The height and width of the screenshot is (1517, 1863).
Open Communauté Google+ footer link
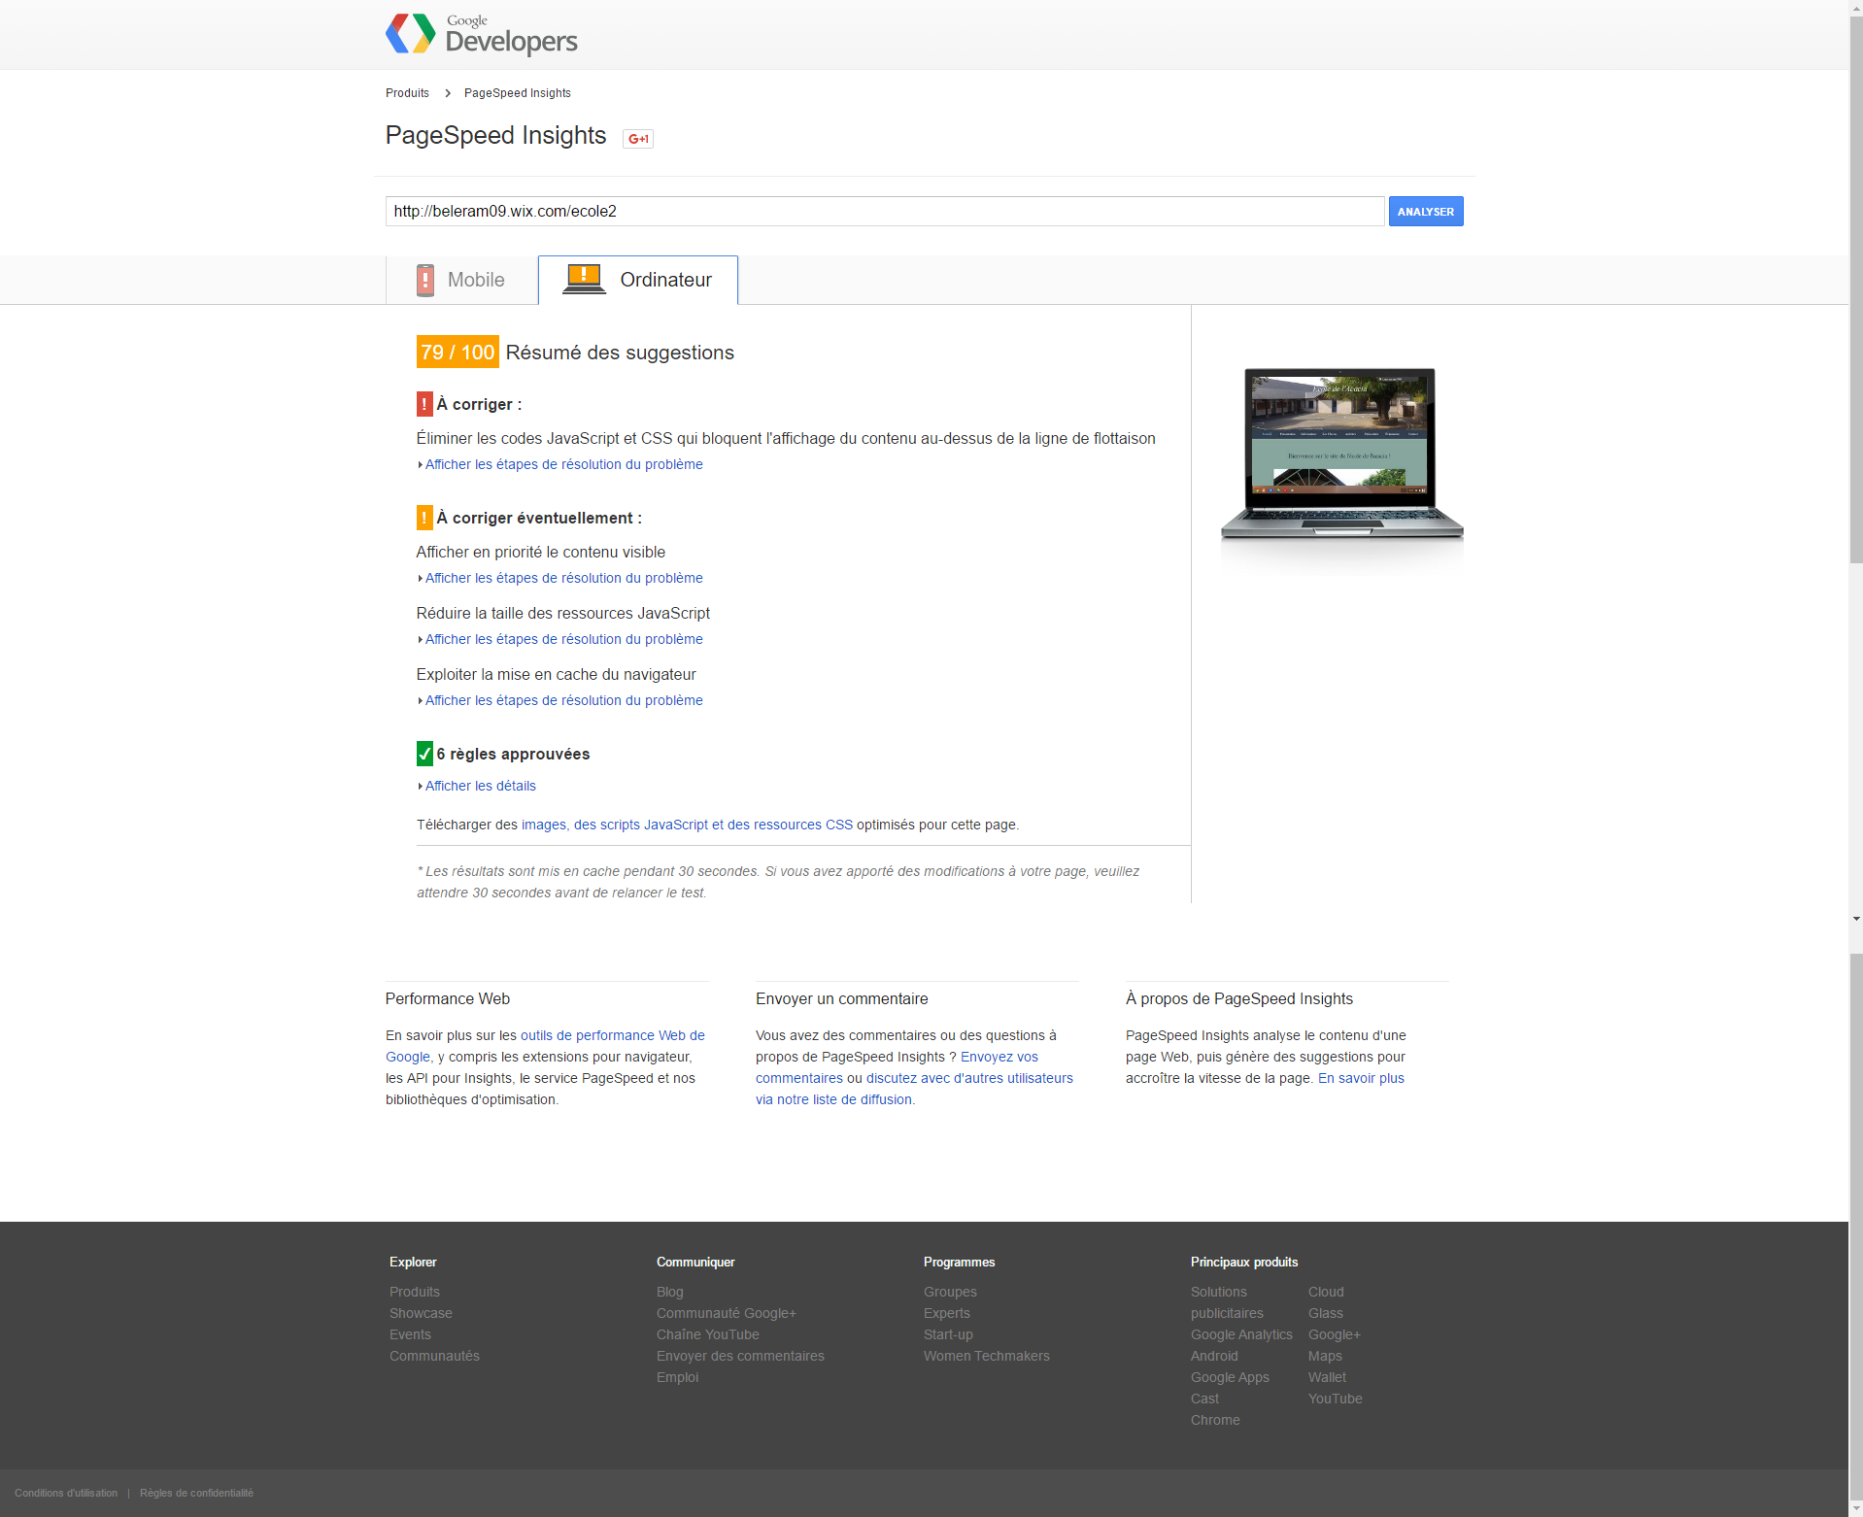click(727, 1313)
